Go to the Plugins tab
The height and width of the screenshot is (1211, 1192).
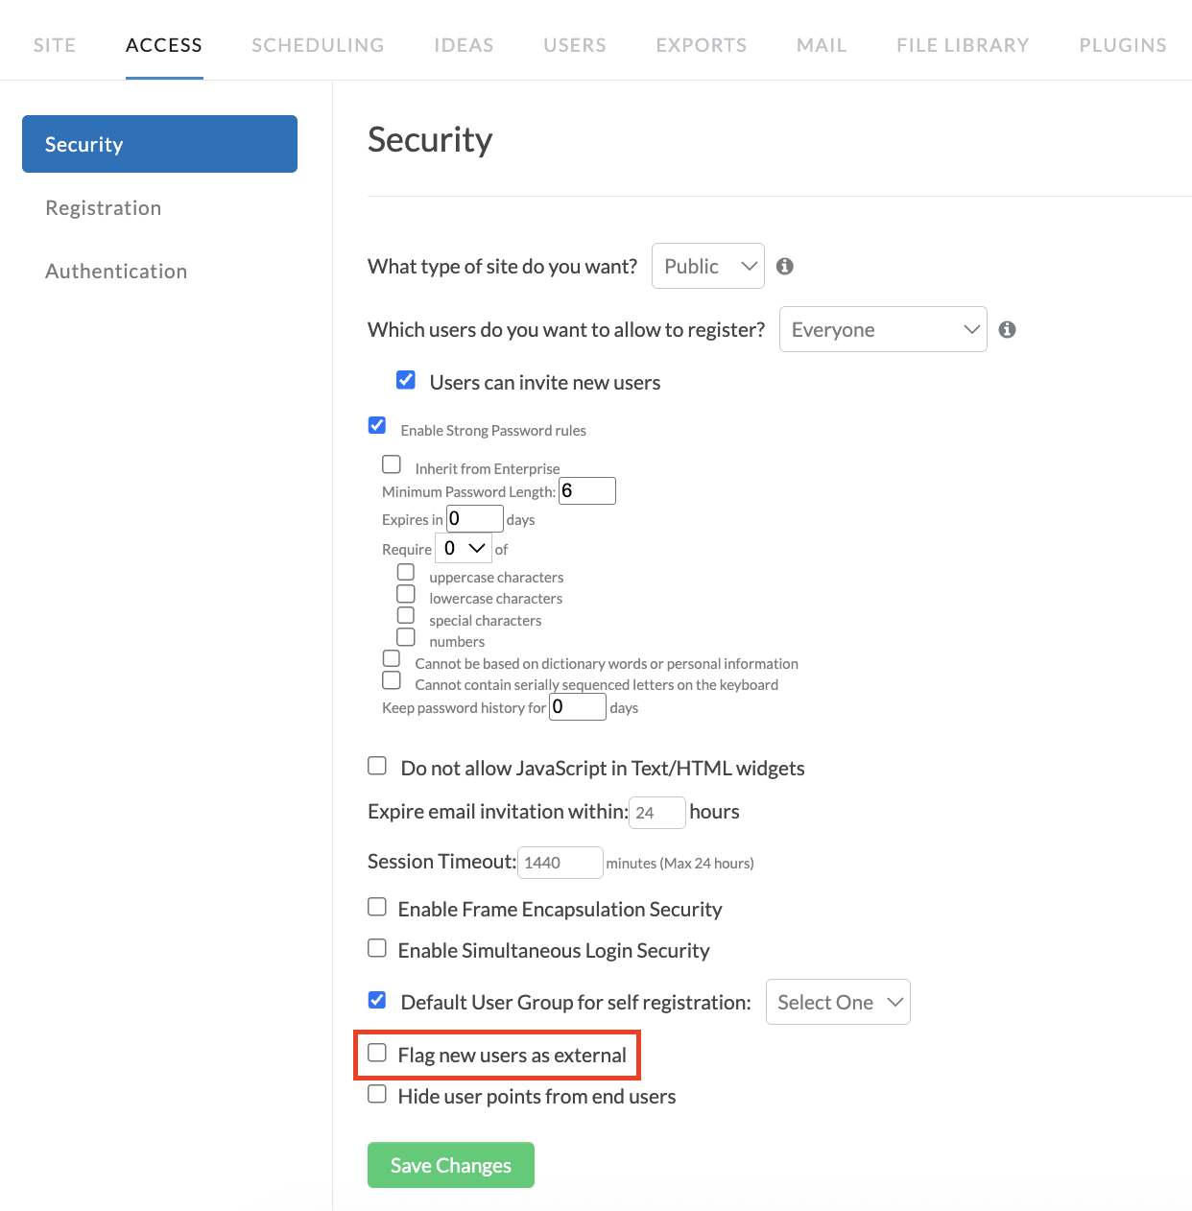tap(1123, 45)
